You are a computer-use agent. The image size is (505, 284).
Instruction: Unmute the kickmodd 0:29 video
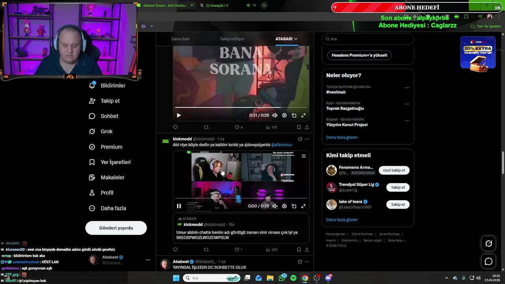point(275,206)
